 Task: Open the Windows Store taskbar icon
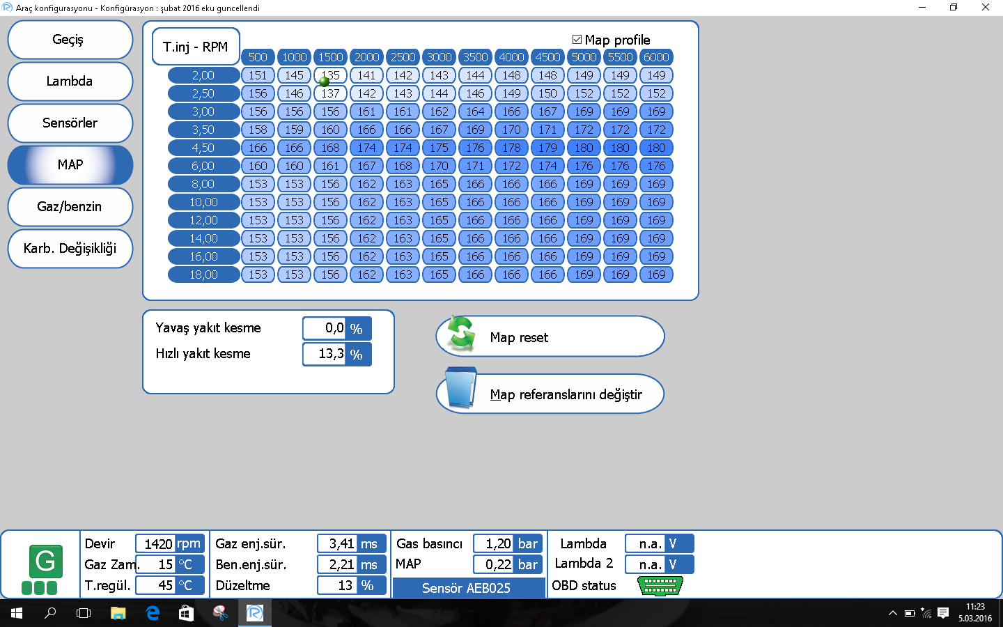click(x=186, y=613)
